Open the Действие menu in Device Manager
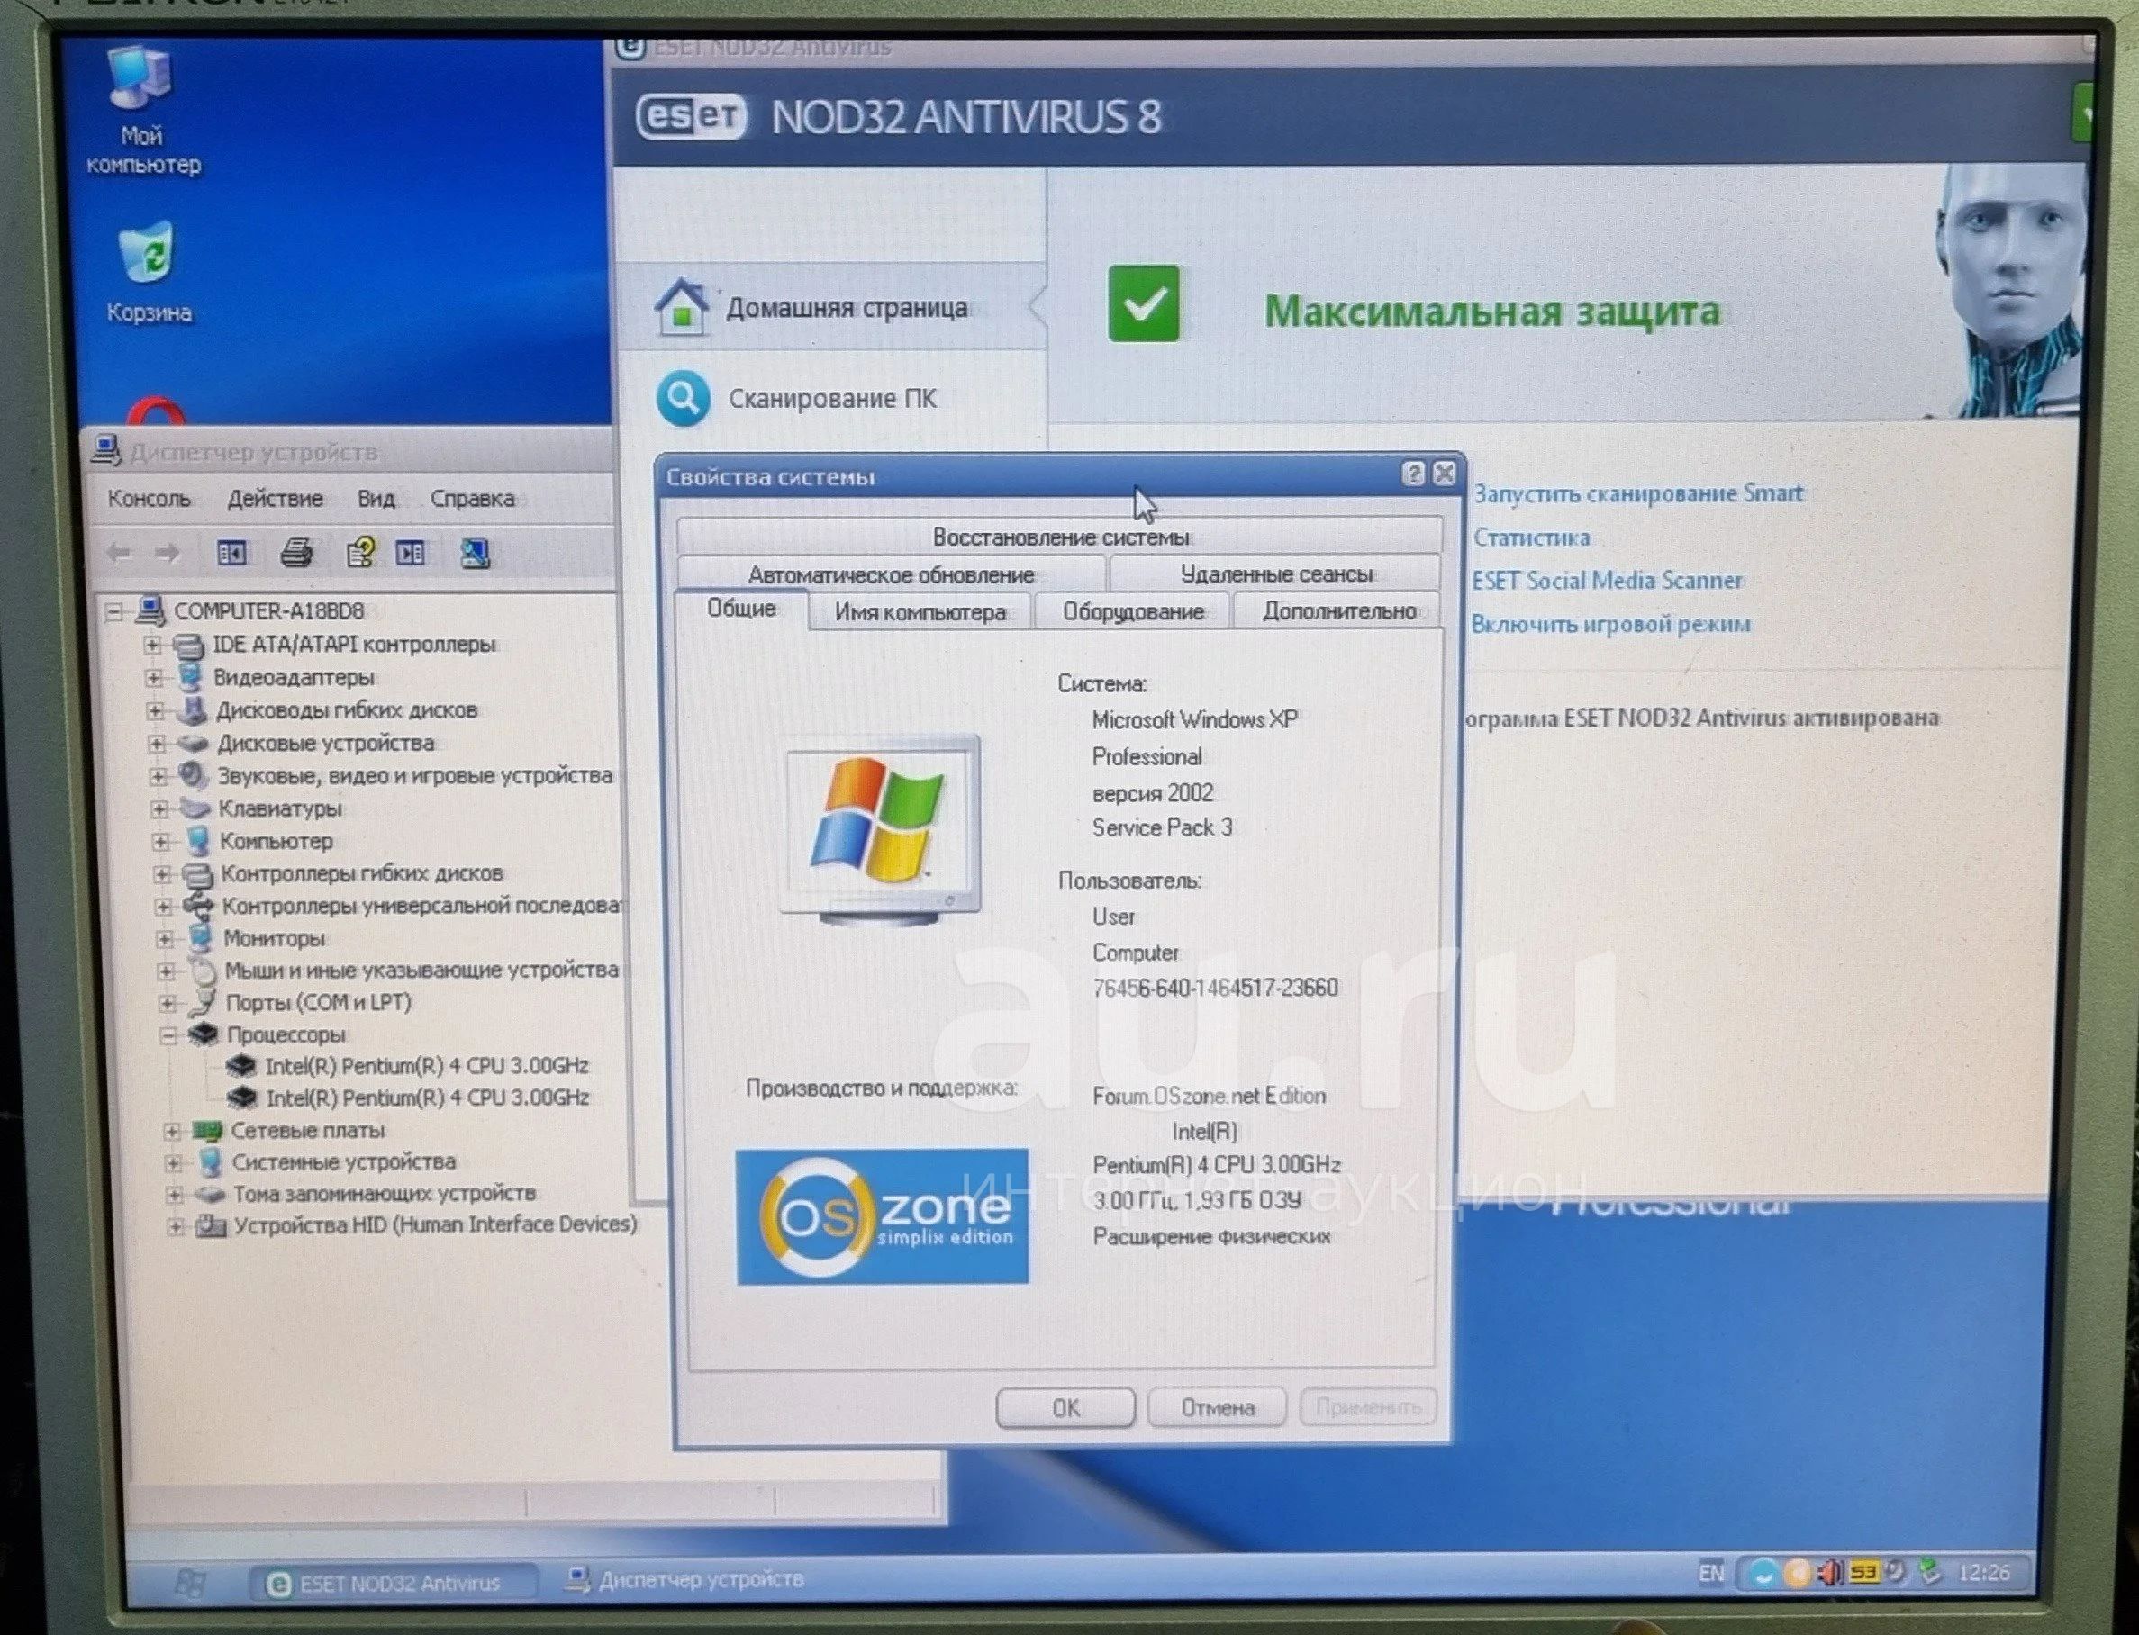 pos(275,498)
